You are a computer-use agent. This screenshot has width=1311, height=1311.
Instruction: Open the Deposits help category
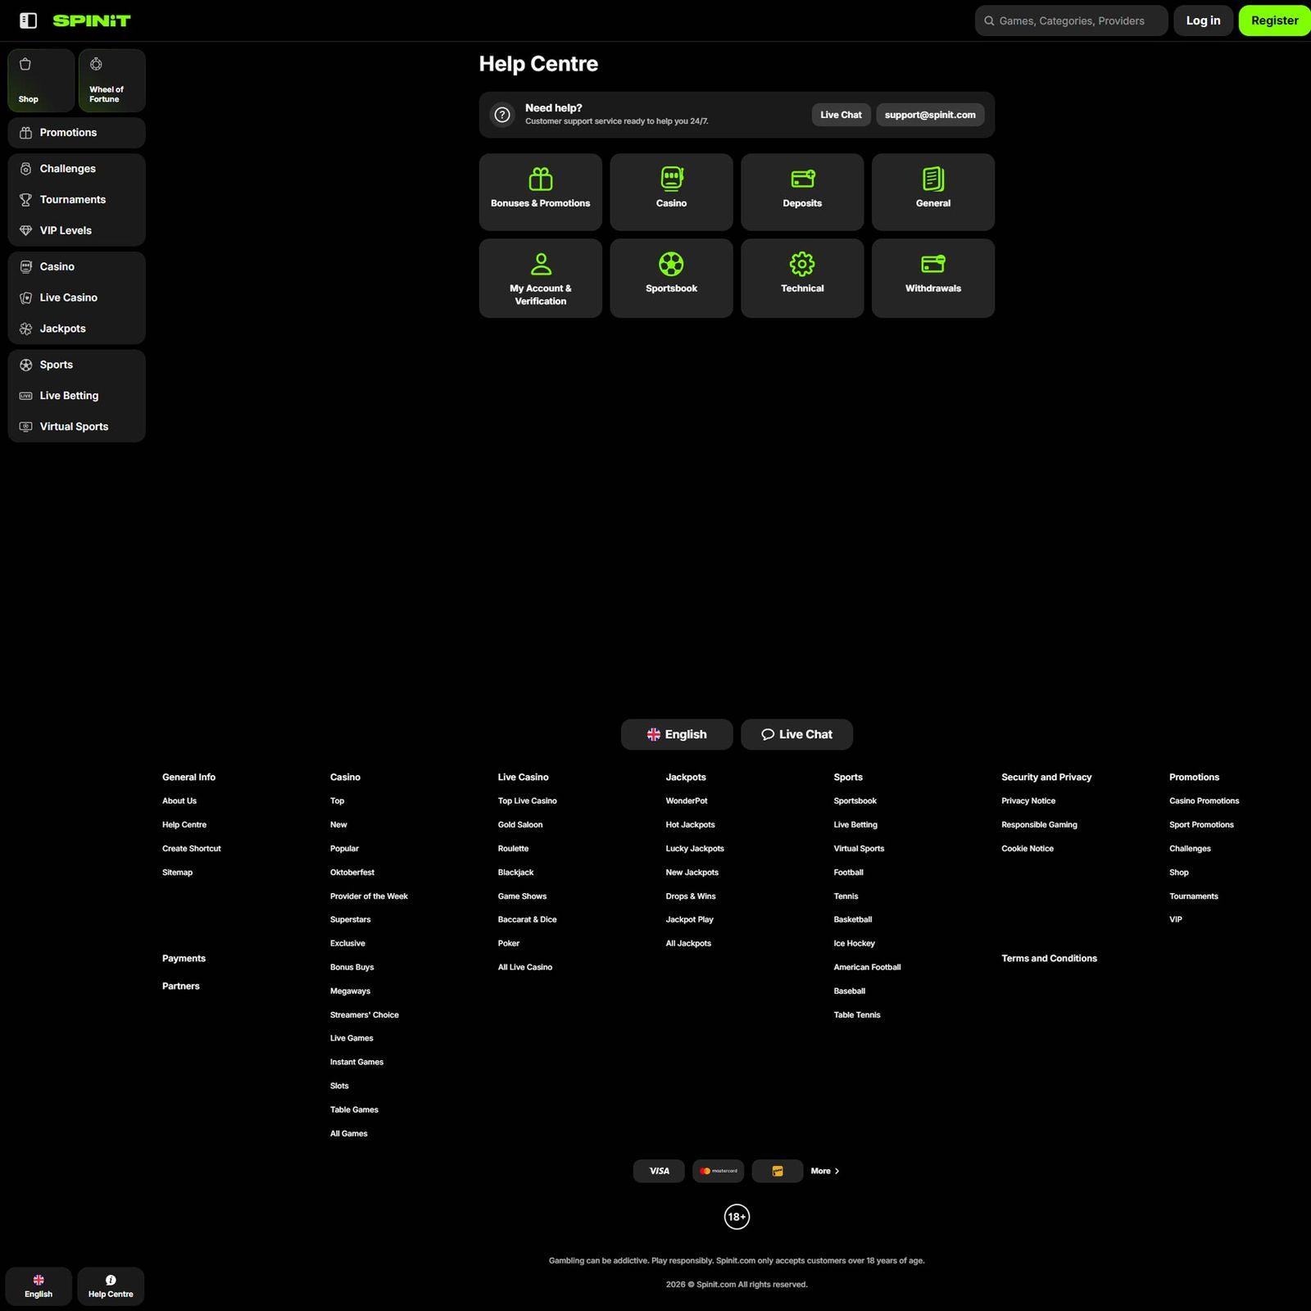802,192
